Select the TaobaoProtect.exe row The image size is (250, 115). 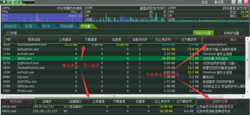pos(123,68)
